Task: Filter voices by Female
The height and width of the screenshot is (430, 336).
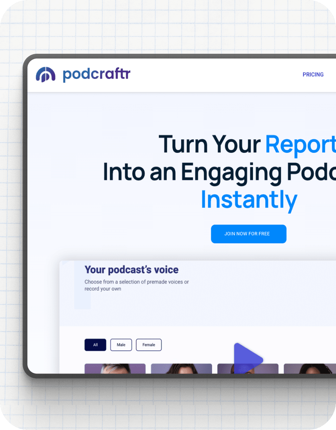Action: click(x=149, y=345)
